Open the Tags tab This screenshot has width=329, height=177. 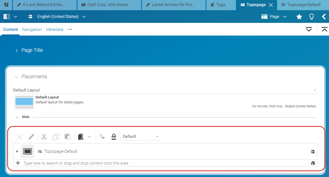click(220, 5)
